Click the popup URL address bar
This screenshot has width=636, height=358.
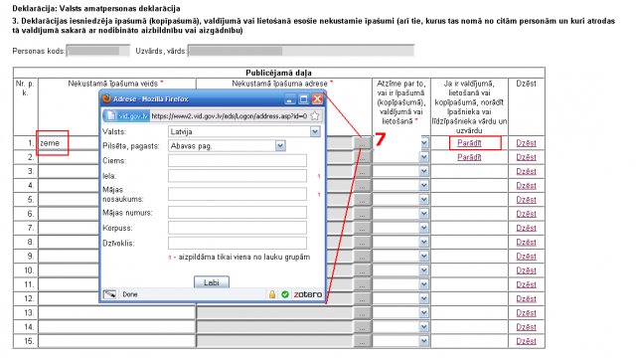click(x=230, y=116)
